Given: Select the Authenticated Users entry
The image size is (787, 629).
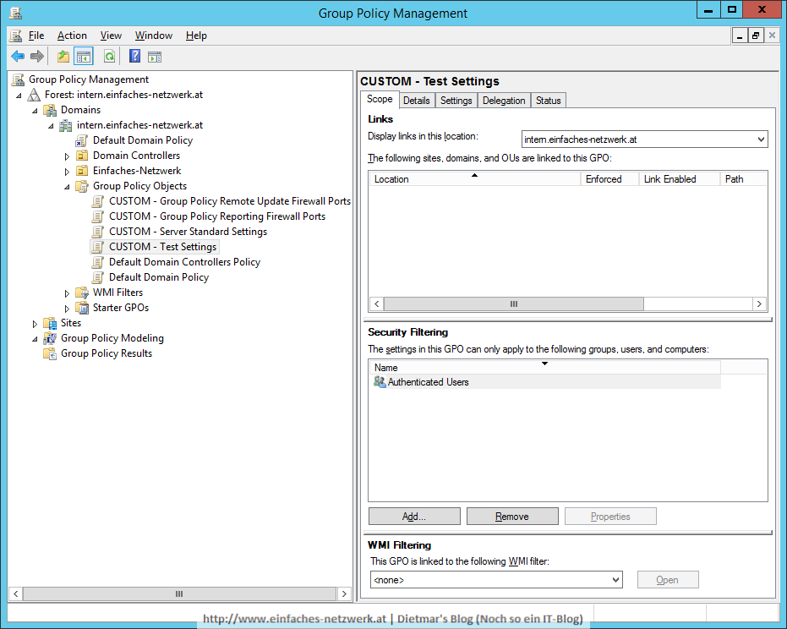Looking at the screenshot, I should point(428,382).
